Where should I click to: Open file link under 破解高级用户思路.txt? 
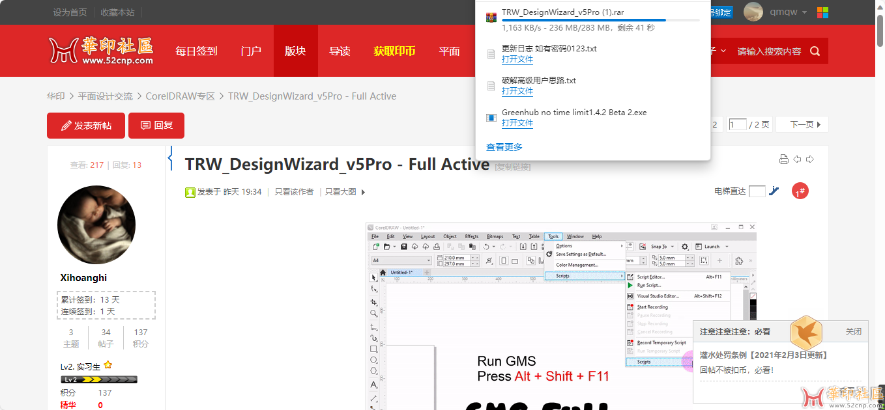[517, 91]
